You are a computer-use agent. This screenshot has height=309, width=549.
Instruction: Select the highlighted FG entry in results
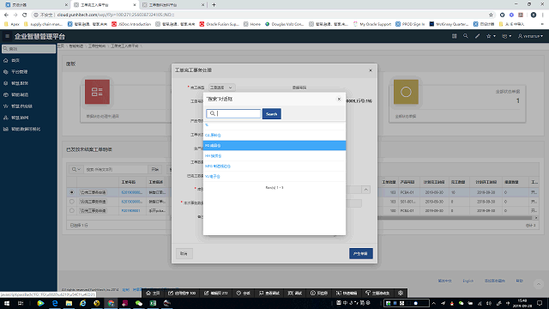click(274, 145)
